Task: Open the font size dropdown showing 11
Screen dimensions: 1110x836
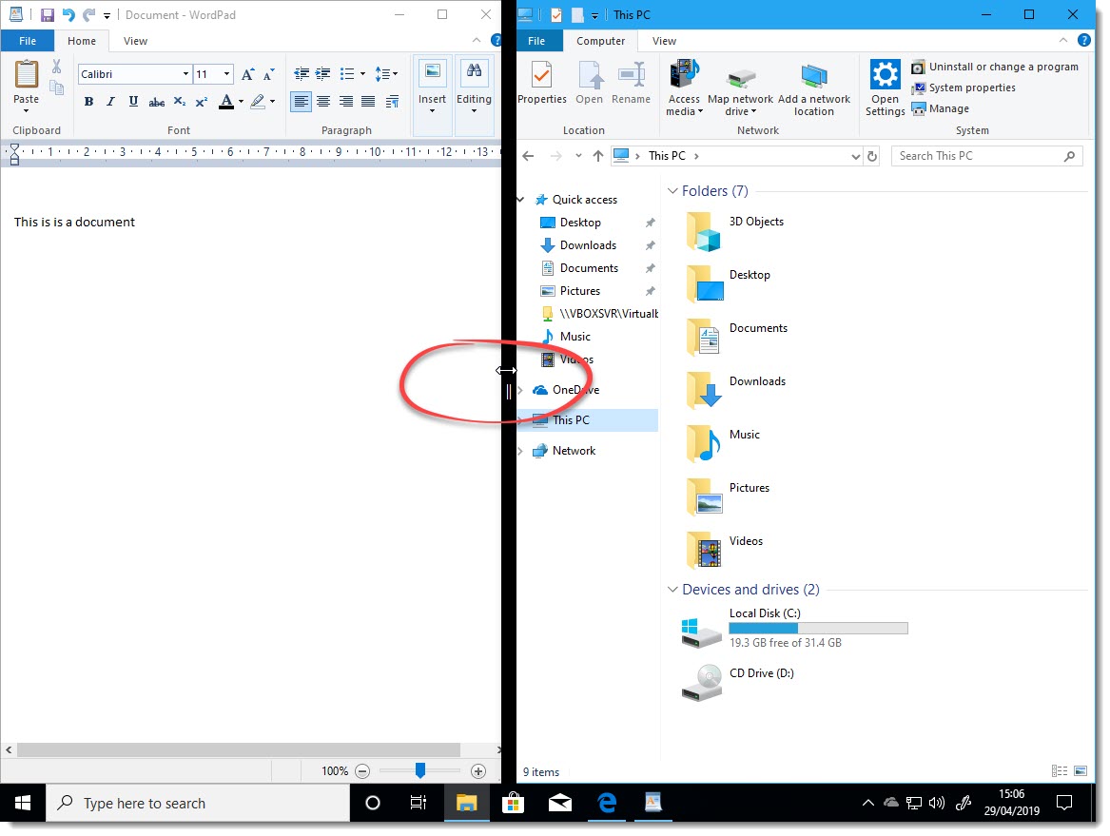Action: pos(226,74)
